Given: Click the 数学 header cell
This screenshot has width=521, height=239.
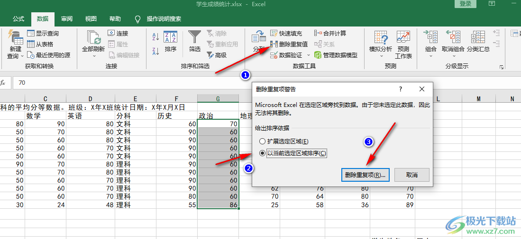Looking at the screenshot, I should tap(46, 115).
